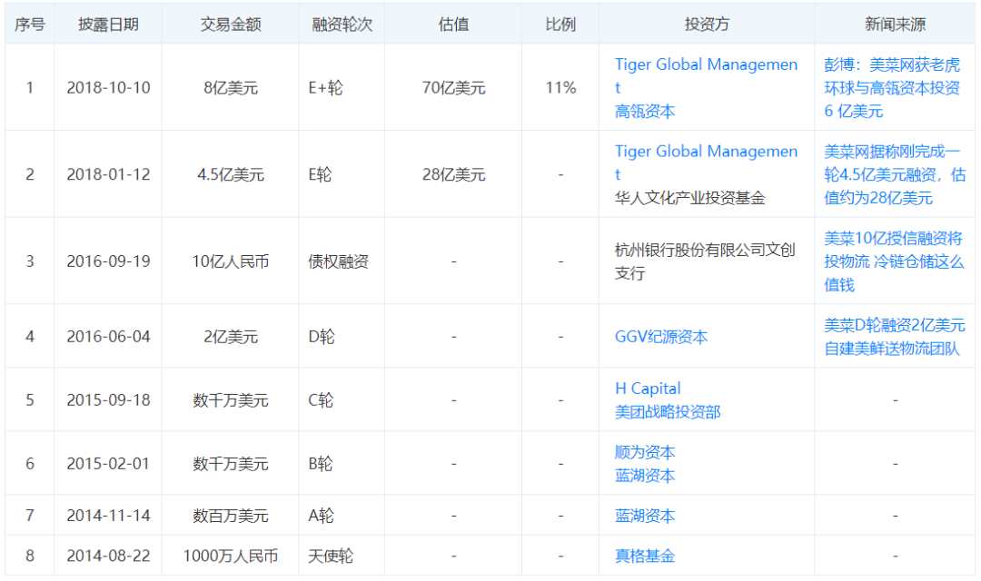Viewport: 981px width, 581px height.
Task: Click the 10亿人民币 amount cell
Action: 230,261
